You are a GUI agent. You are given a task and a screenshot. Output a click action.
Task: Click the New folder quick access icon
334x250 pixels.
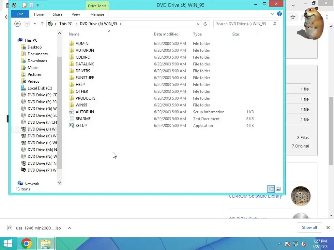tap(32, 5)
